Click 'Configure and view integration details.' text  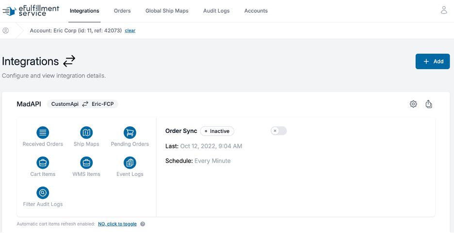coord(54,76)
